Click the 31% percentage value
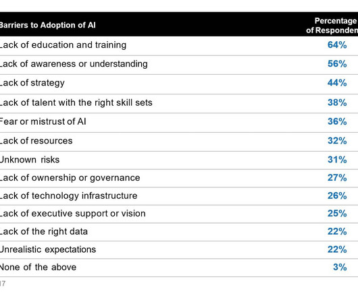 (x=337, y=160)
